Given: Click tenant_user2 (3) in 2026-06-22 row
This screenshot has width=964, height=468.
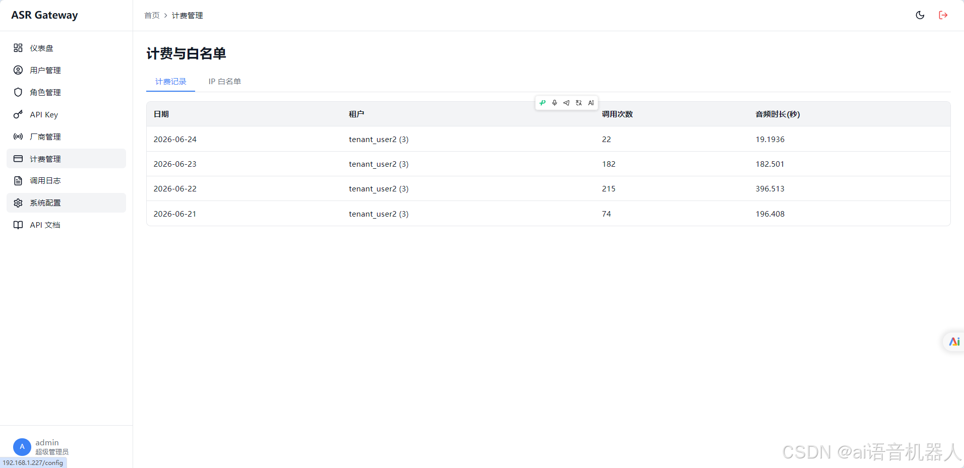Looking at the screenshot, I should coord(379,189).
